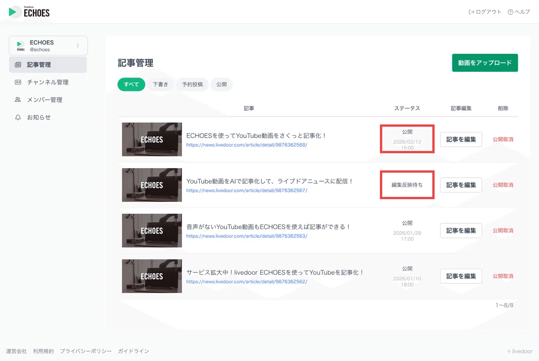Viewport: 539px width, 361px height.
Task: Open article URL ending 9876362568
Action: (247, 145)
